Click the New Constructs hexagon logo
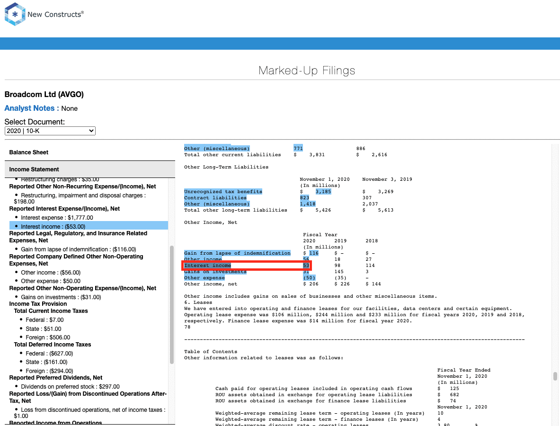Image resolution: width=560 pixels, height=426 pixels. [x=15, y=14]
